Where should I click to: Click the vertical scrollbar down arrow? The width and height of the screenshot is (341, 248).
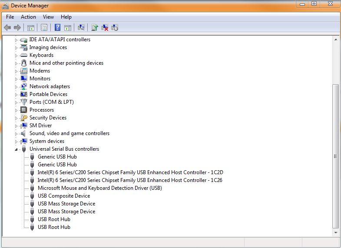tap(336, 232)
